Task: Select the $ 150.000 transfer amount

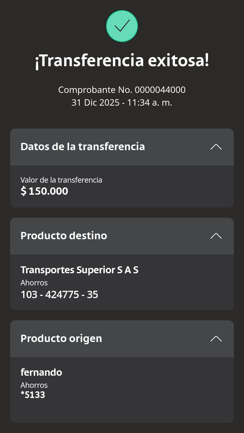Action: pyautogui.click(x=44, y=191)
